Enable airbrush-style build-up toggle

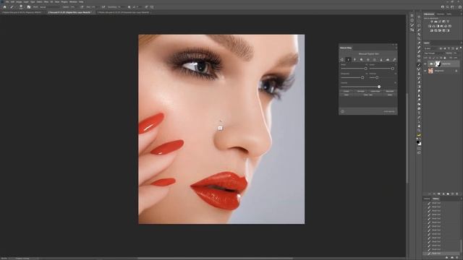coord(103,7)
